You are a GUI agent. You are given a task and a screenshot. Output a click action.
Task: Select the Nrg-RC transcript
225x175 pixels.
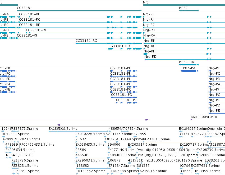184,28
